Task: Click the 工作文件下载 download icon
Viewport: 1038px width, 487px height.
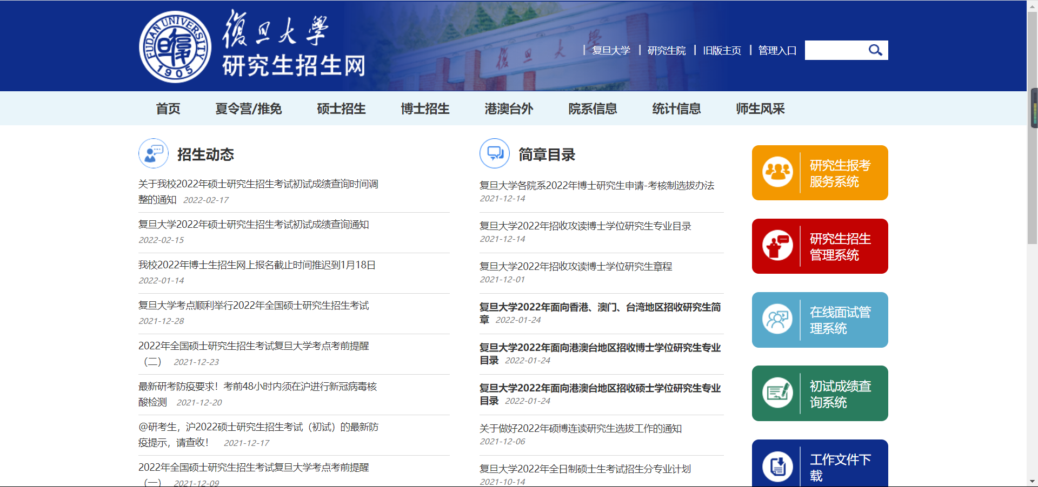Action: (x=778, y=465)
